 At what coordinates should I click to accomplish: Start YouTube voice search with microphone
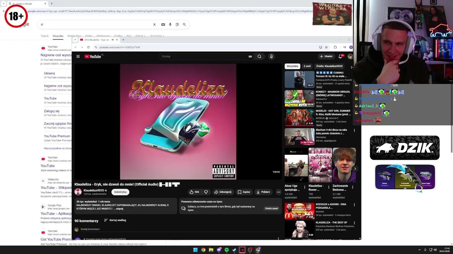[x=271, y=56]
